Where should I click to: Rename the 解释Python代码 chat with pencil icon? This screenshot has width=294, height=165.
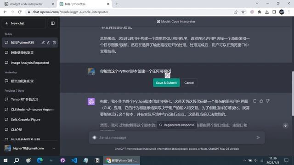click(x=43, y=43)
